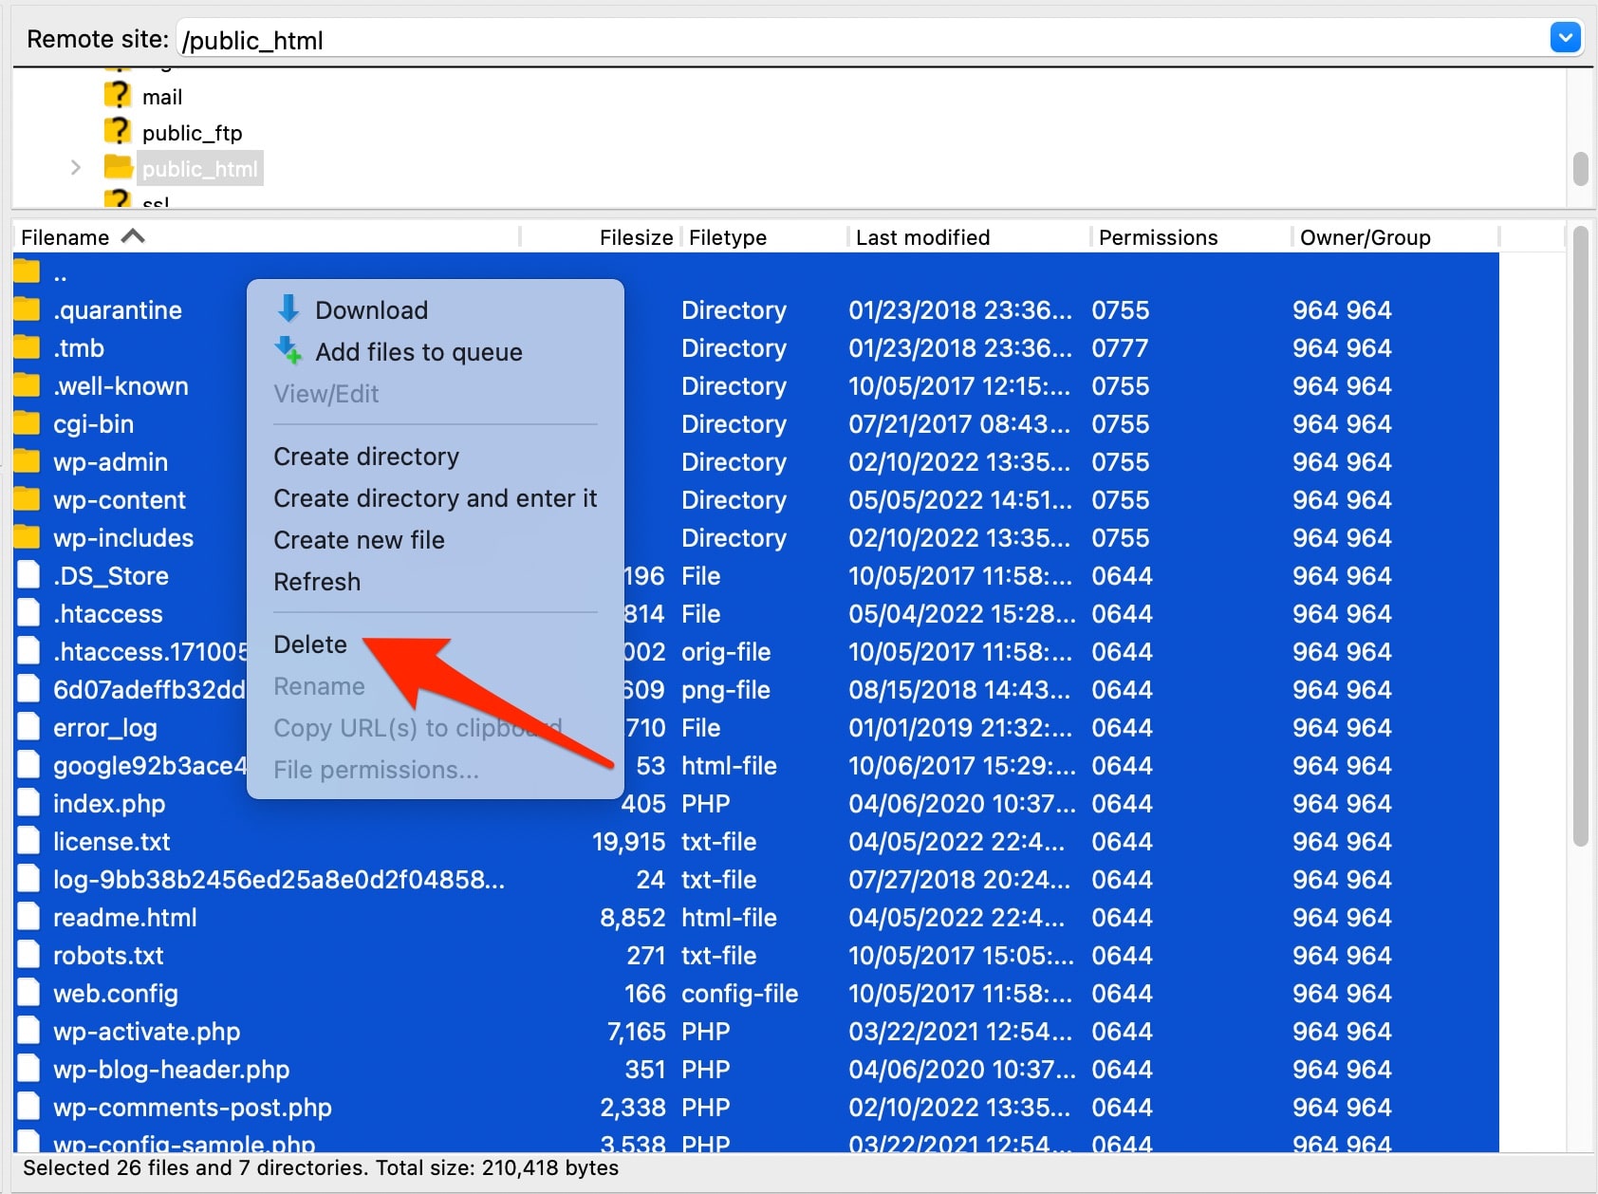Click the Add to queue icon
The image size is (1598, 1194).
(x=288, y=350)
